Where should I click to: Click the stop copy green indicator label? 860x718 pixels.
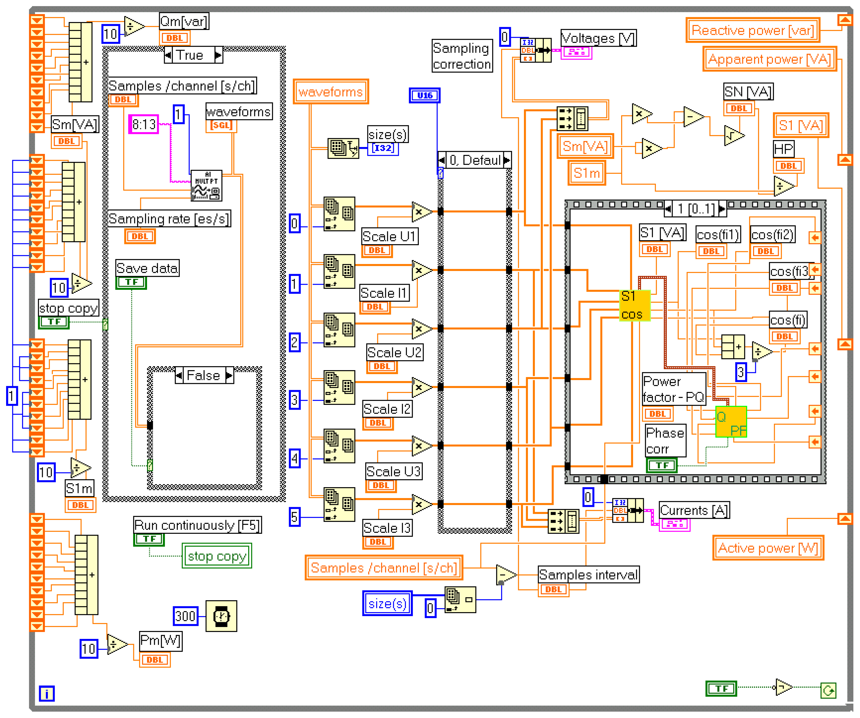click(x=217, y=556)
